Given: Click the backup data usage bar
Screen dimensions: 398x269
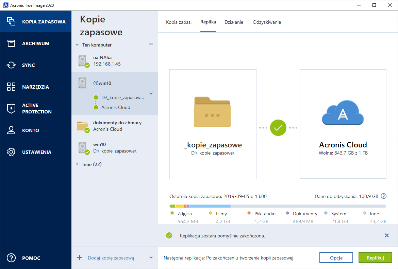Looking at the screenshot, I should click(278, 206).
